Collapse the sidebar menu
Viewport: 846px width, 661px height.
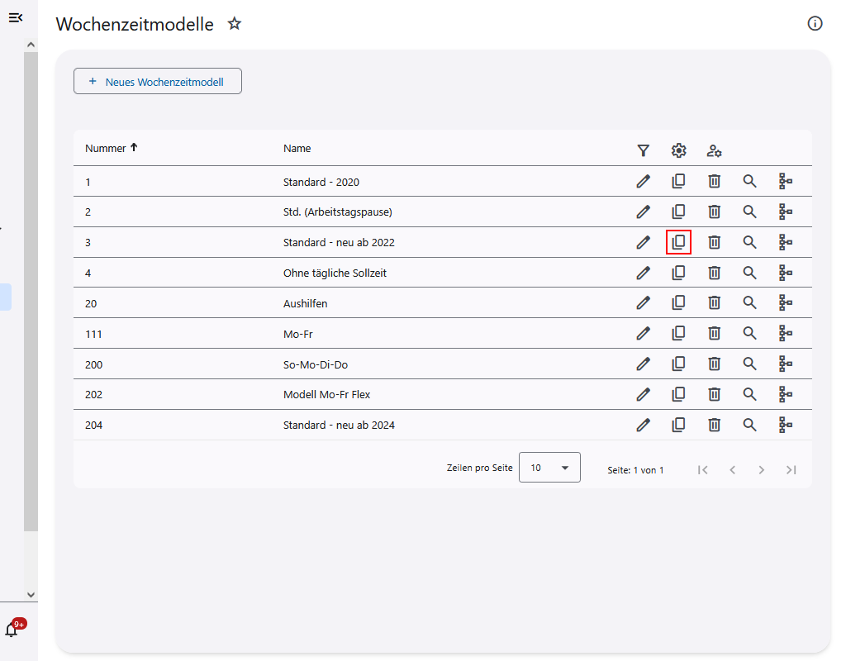(15, 17)
